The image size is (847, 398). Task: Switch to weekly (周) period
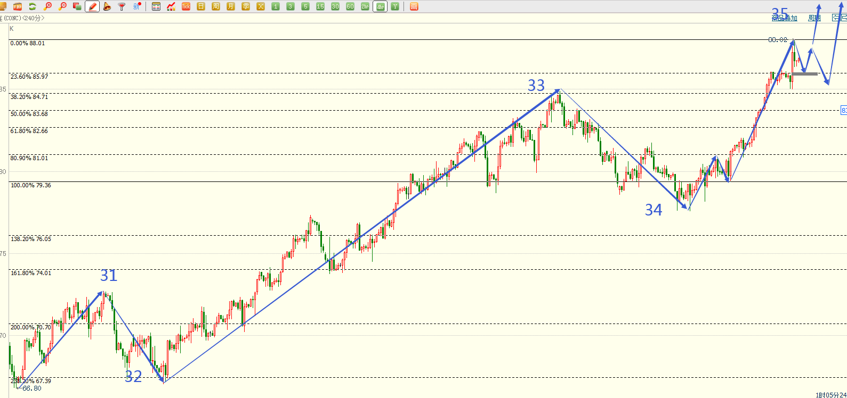216,6
